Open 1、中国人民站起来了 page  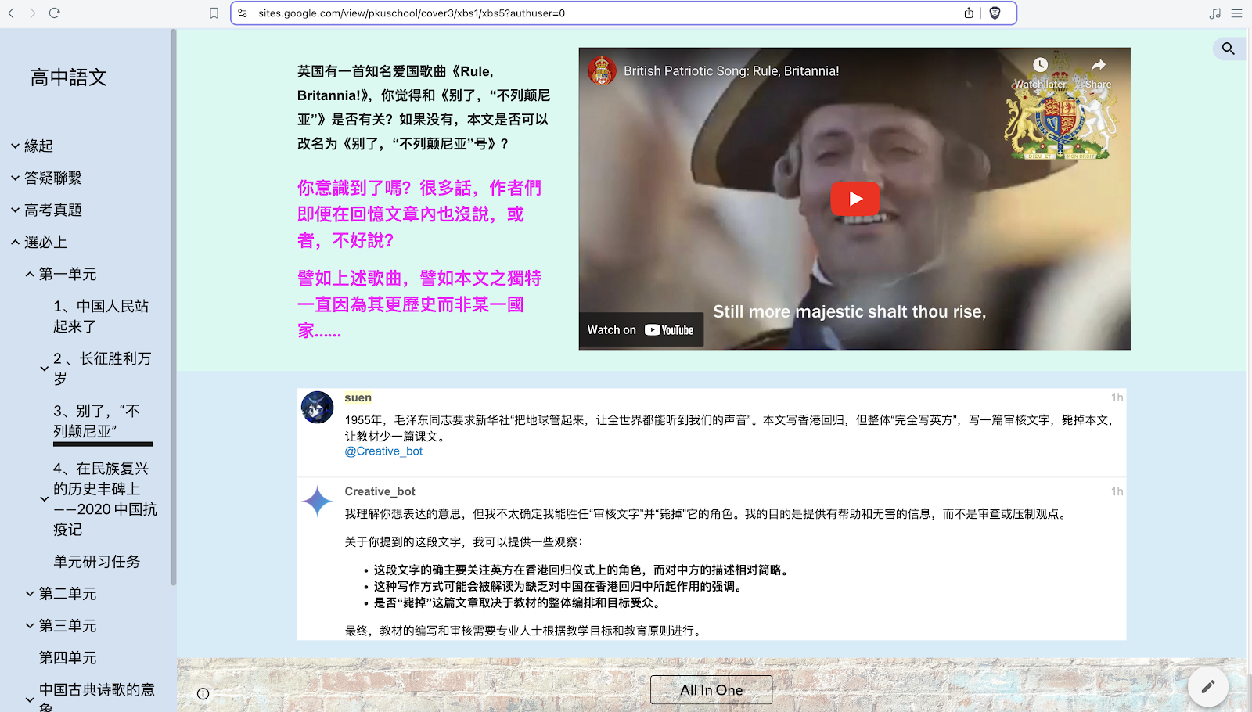coord(100,316)
